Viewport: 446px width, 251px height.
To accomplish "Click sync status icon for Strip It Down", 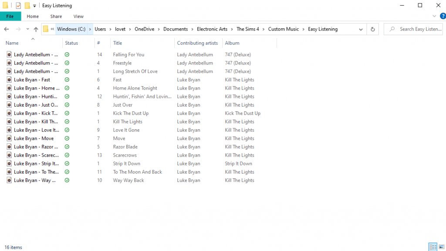I will click(x=67, y=164).
